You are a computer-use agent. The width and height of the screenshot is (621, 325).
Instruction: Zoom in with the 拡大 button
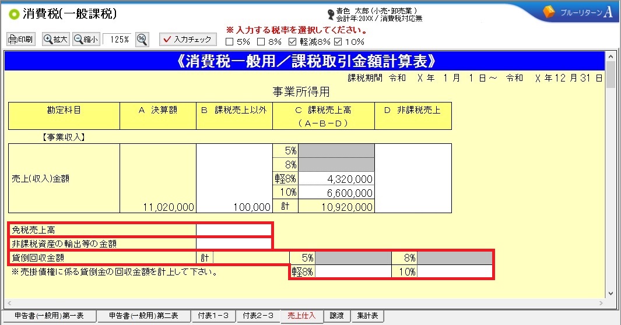click(56, 39)
